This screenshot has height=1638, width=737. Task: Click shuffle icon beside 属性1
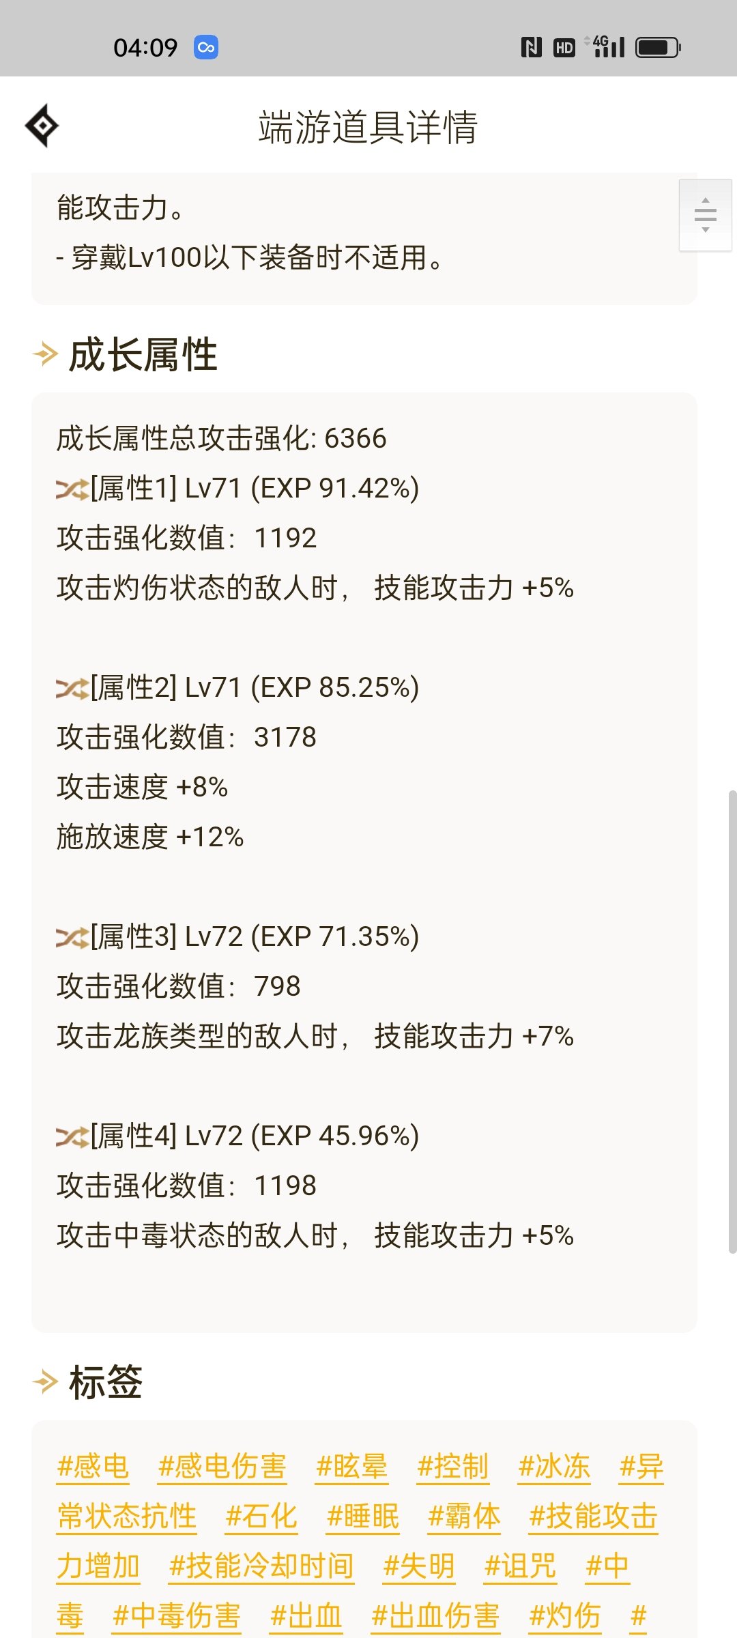(x=72, y=489)
